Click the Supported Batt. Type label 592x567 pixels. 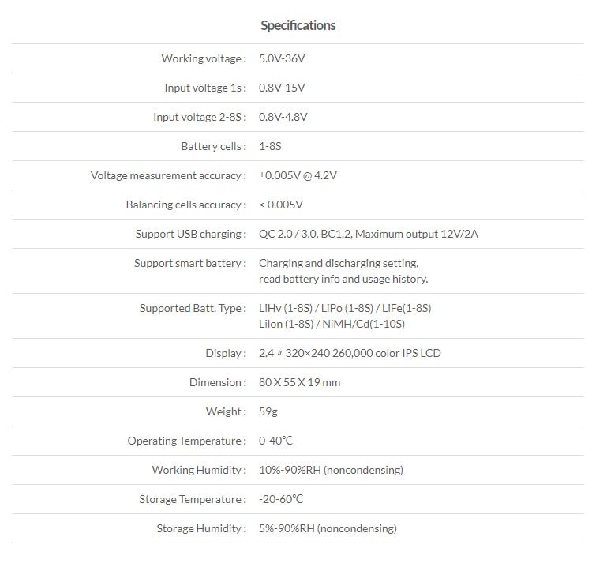[193, 308]
